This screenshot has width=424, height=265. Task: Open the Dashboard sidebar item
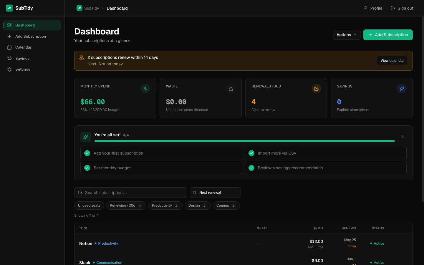pyautogui.click(x=32, y=25)
